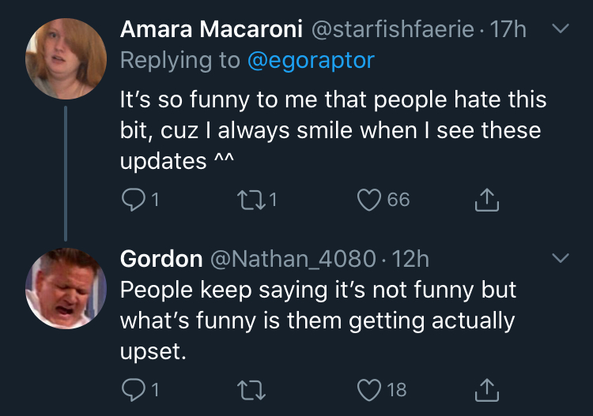This screenshot has width=593, height=416.
Task: Open the @egoraptor profile link
Action: point(311,61)
